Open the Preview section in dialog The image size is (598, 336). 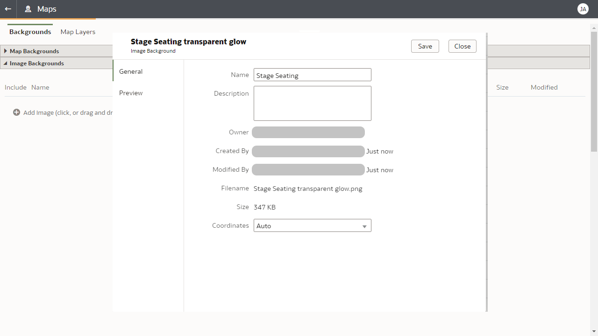tap(131, 93)
